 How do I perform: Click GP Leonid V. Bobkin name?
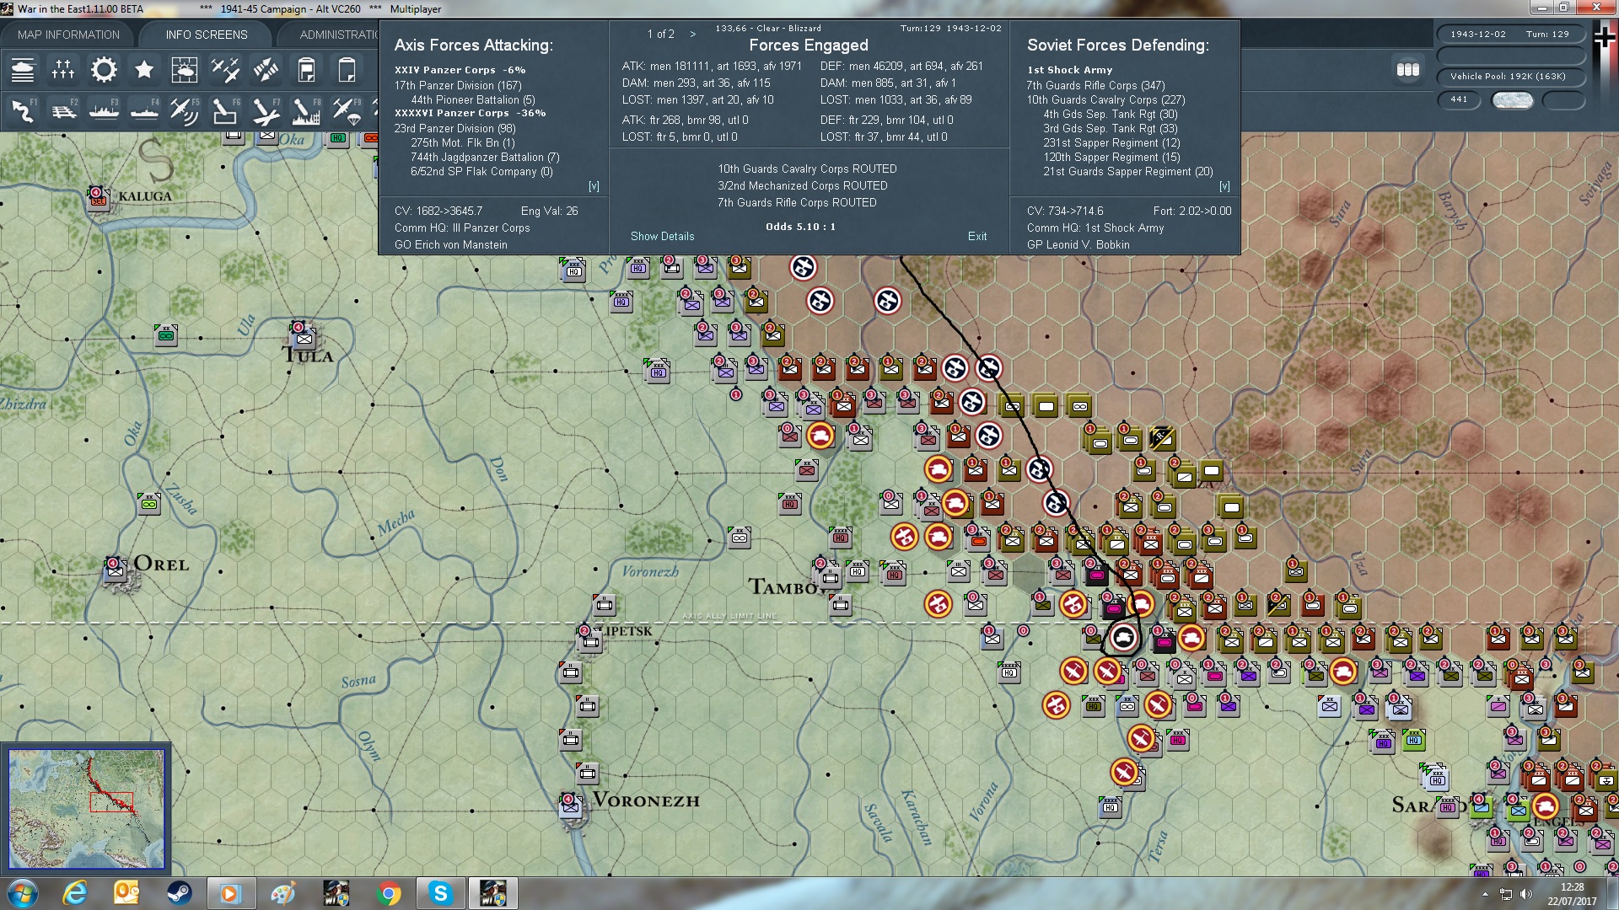(1078, 244)
